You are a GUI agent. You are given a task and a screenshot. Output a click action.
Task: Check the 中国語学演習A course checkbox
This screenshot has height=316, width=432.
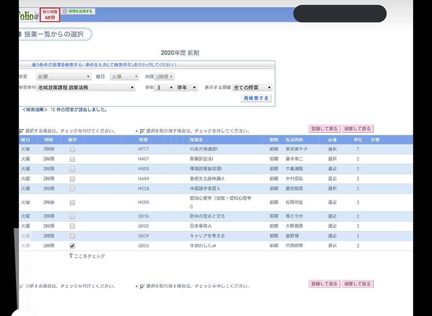click(72, 189)
